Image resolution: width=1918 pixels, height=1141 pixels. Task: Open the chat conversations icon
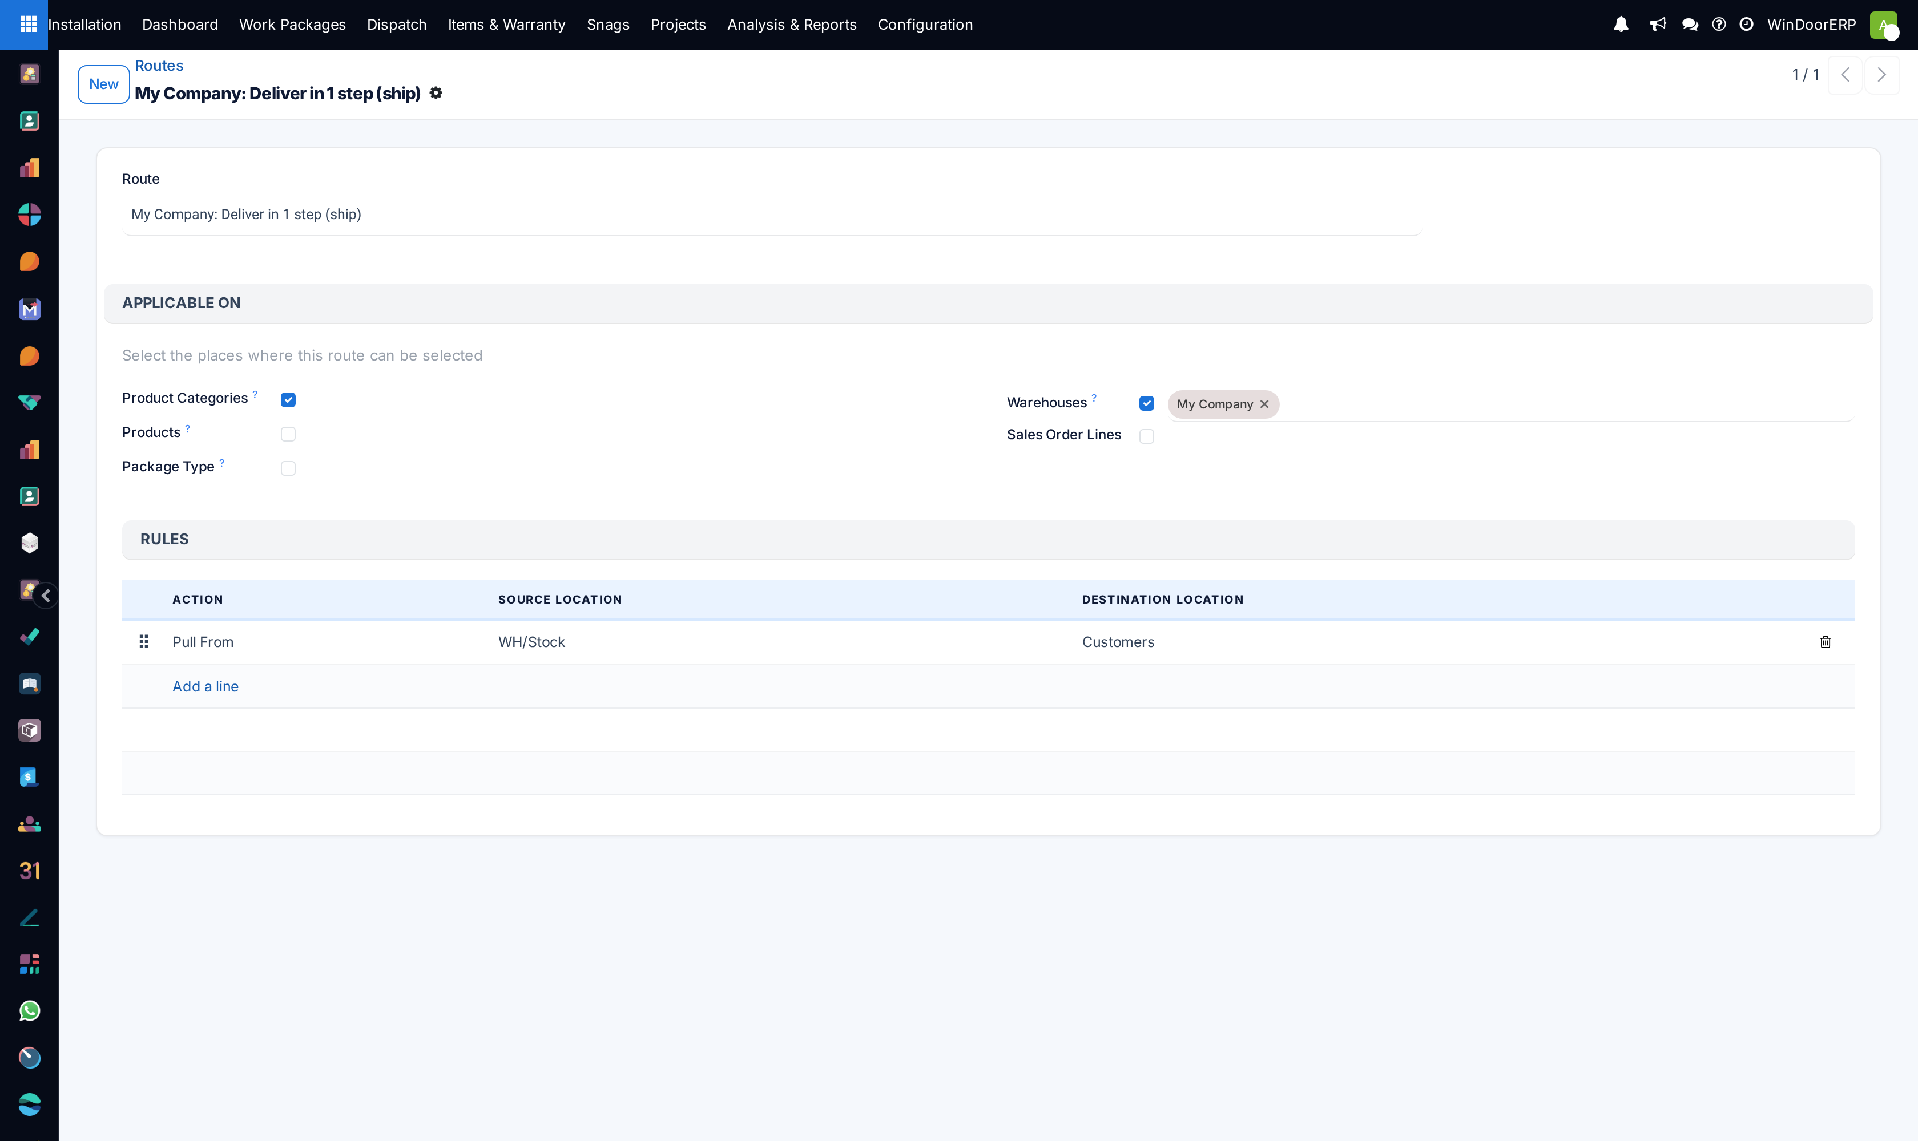pos(1690,25)
